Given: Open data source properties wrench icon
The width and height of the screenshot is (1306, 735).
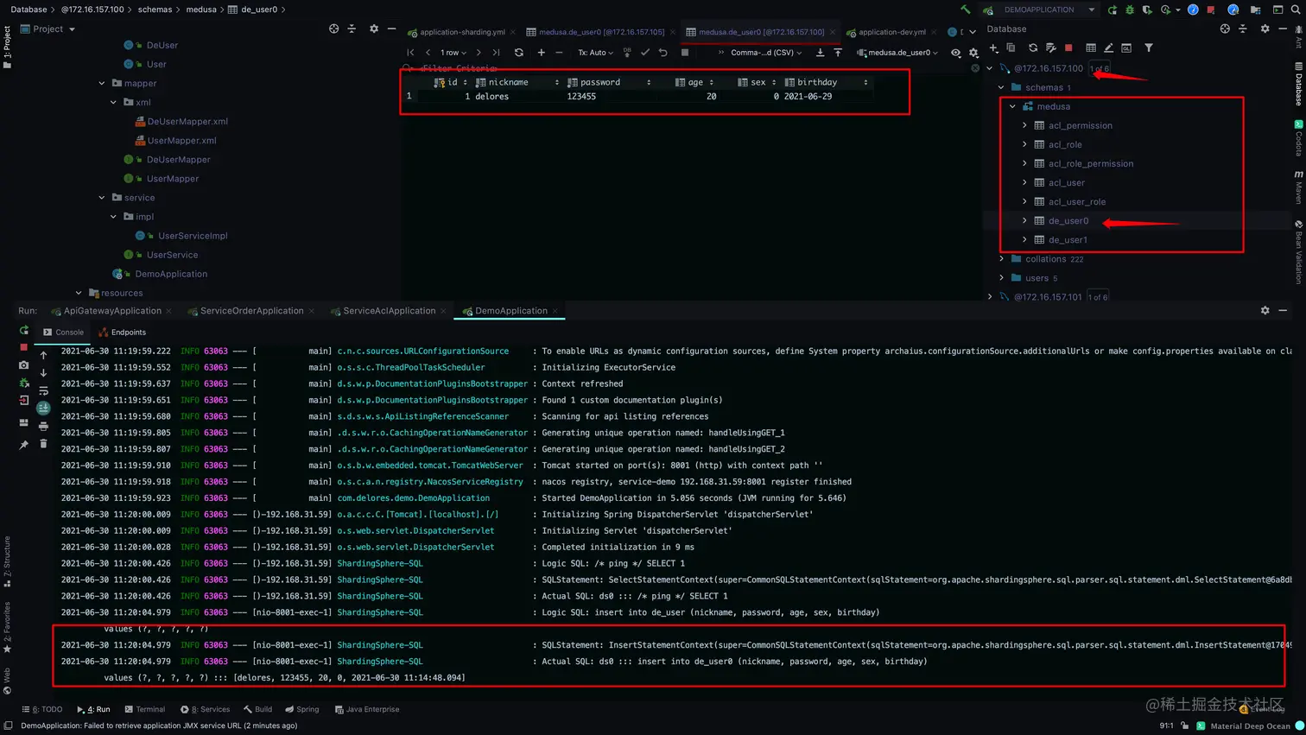Looking at the screenshot, I should point(1051,48).
